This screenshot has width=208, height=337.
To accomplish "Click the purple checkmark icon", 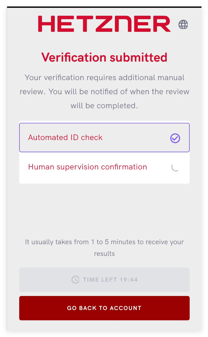I will (175, 138).
